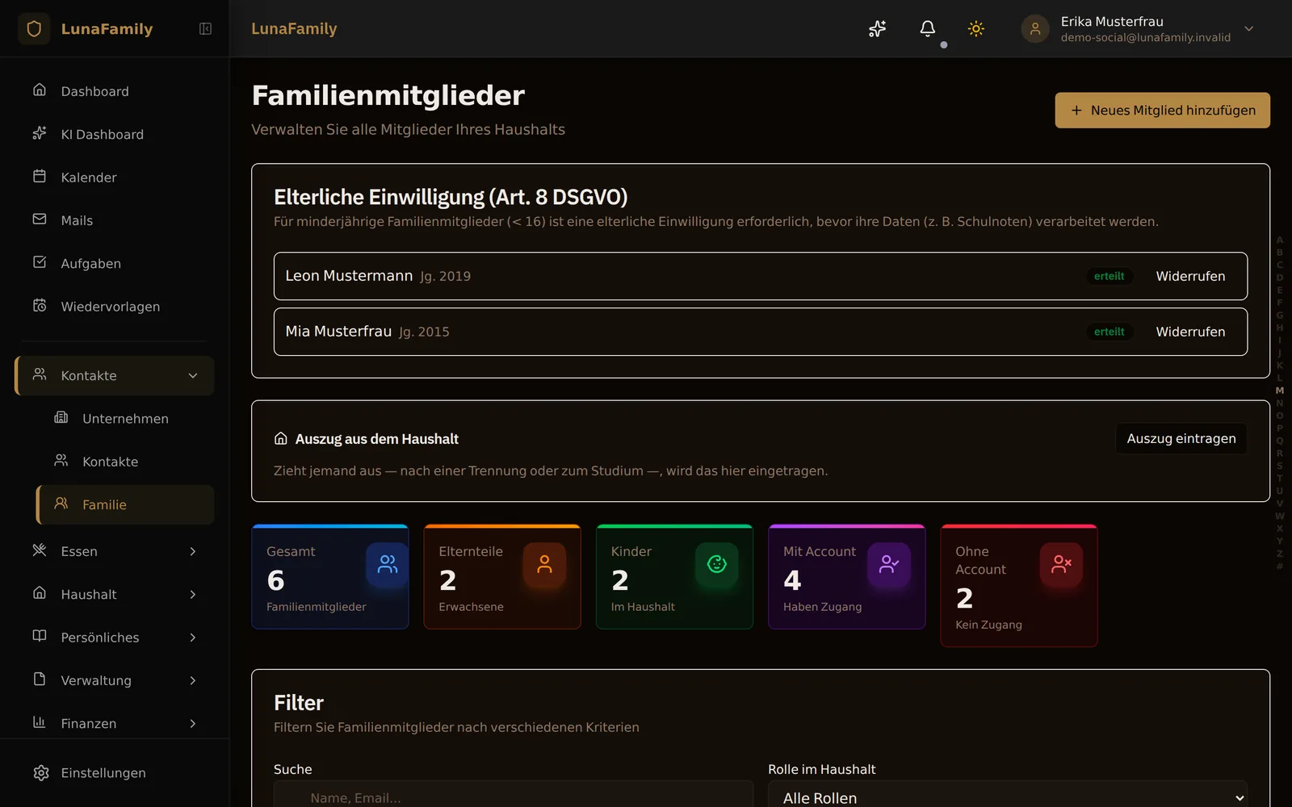Click the Persönliches book icon
1292x807 pixels.
(40, 636)
